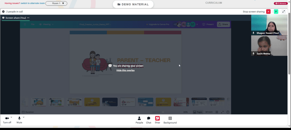The image size is (291, 130).
Task: Open the Chat panel
Action: [x=149, y=120]
